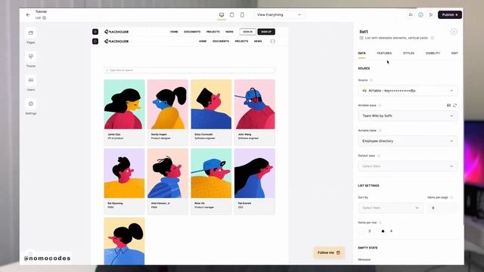Switch to the Edit tab
This screenshot has width=484, height=272.
(x=455, y=54)
